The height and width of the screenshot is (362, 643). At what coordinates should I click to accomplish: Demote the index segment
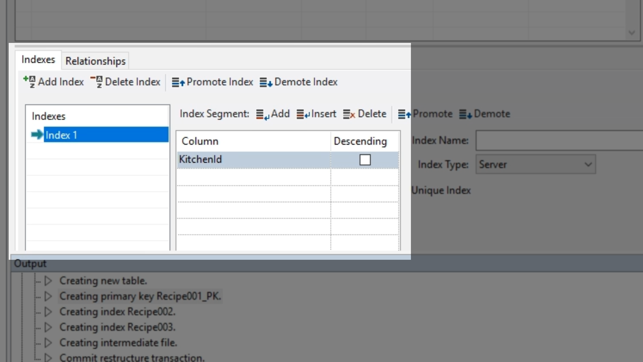pos(485,114)
